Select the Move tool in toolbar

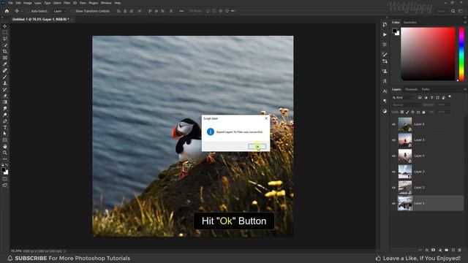[x=5, y=26]
